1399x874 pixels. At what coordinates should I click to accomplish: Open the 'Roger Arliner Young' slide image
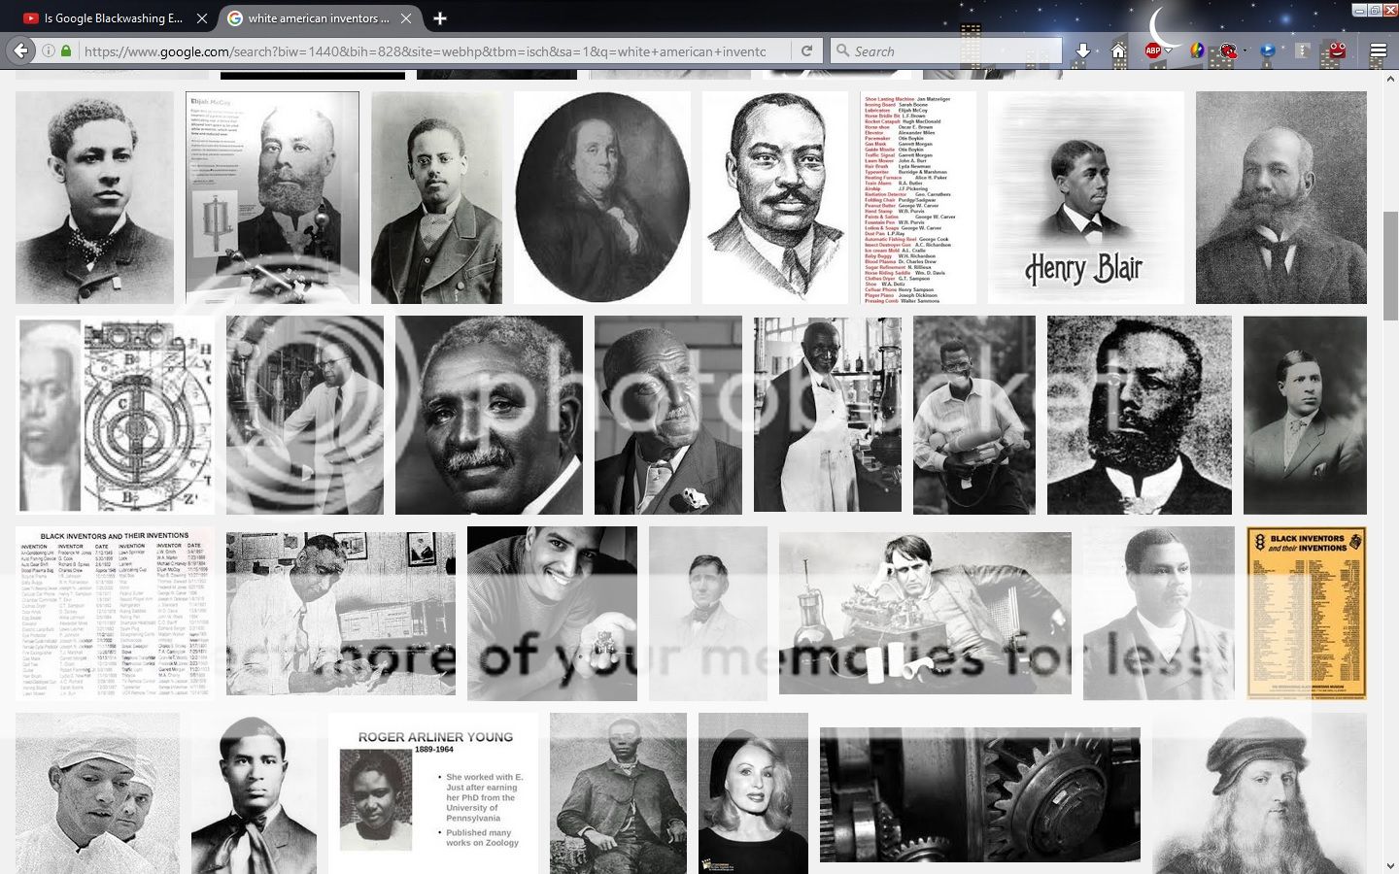pyautogui.click(x=433, y=793)
